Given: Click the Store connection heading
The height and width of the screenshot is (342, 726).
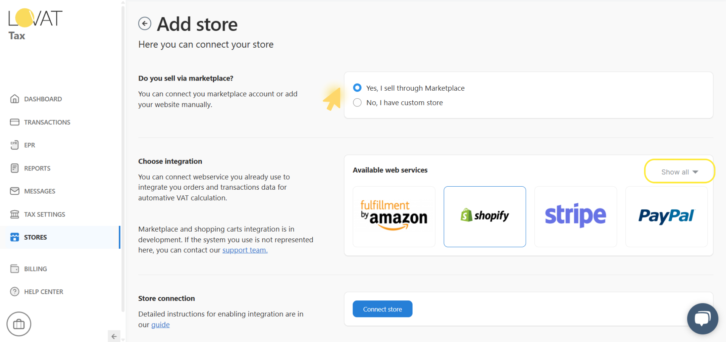Looking at the screenshot, I should (x=167, y=299).
